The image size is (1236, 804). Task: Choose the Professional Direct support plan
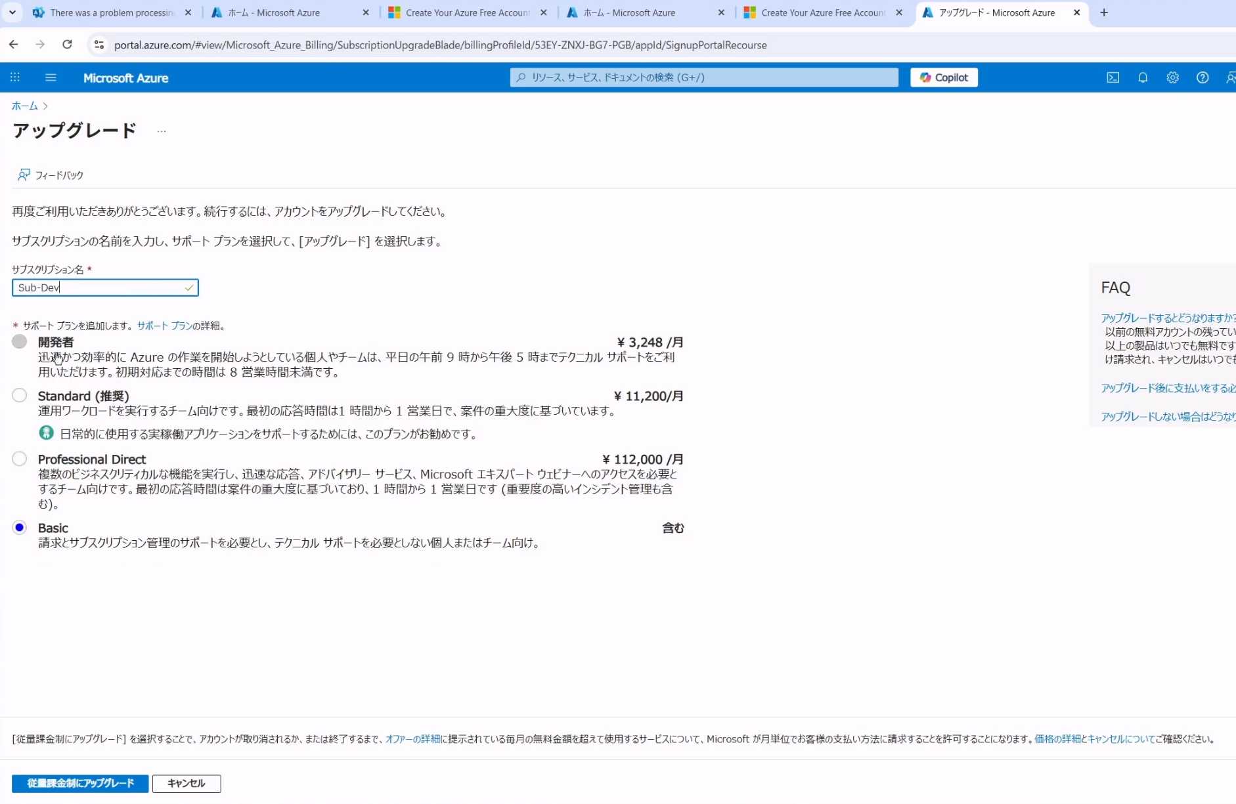pos(20,459)
